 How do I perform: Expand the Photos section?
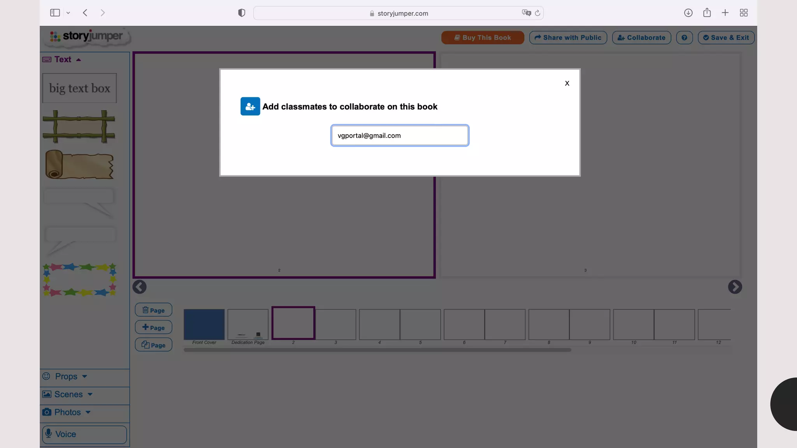(x=68, y=412)
